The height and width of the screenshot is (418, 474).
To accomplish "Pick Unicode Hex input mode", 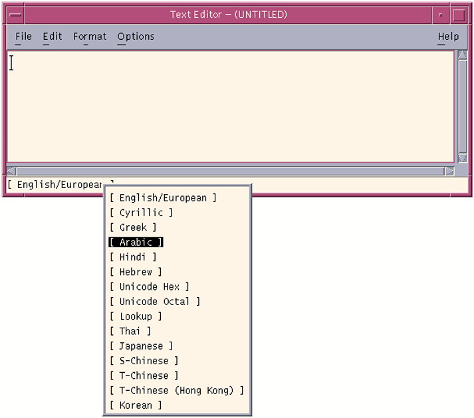I will point(150,286).
